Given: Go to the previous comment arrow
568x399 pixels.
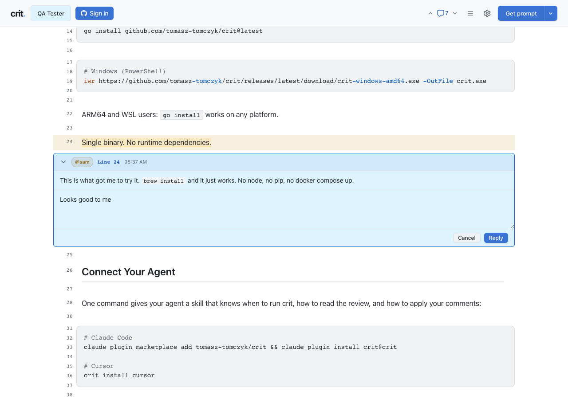Looking at the screenshot, I should click(430, 13).
